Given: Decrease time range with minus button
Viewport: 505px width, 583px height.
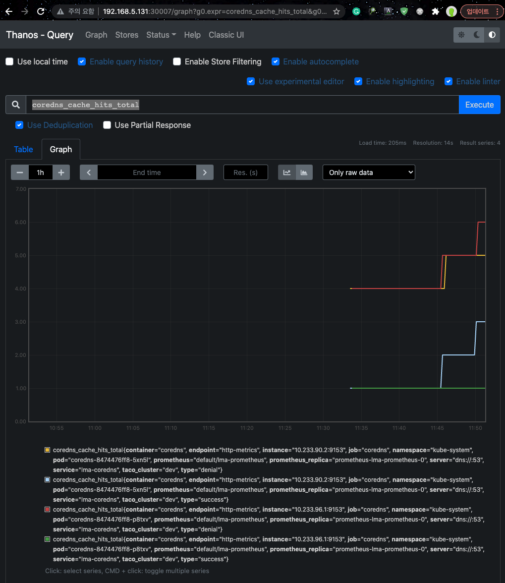Looking at the screenshot, I should pyautogui.click(x=20, y=173).
